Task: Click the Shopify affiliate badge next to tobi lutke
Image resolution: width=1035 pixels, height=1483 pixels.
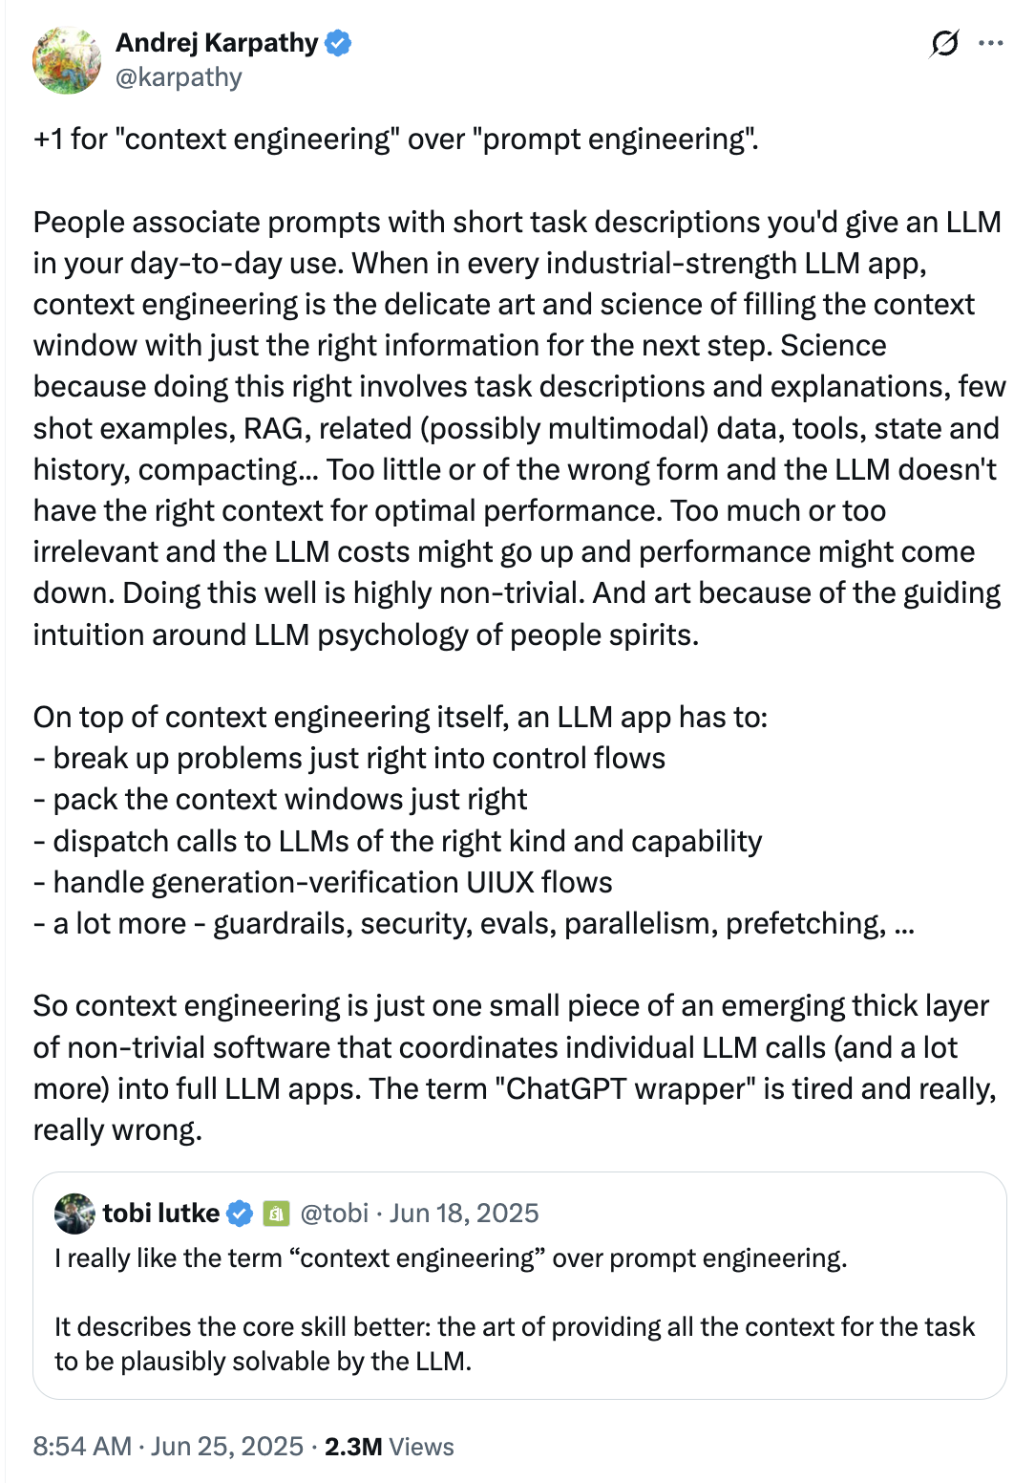Action: (275, 1212)
